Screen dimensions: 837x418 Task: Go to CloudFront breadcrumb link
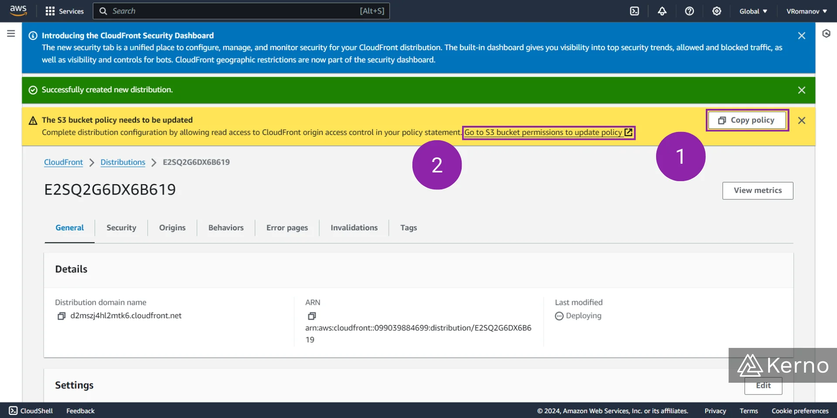pyautogui.click(x=64, y=162)
